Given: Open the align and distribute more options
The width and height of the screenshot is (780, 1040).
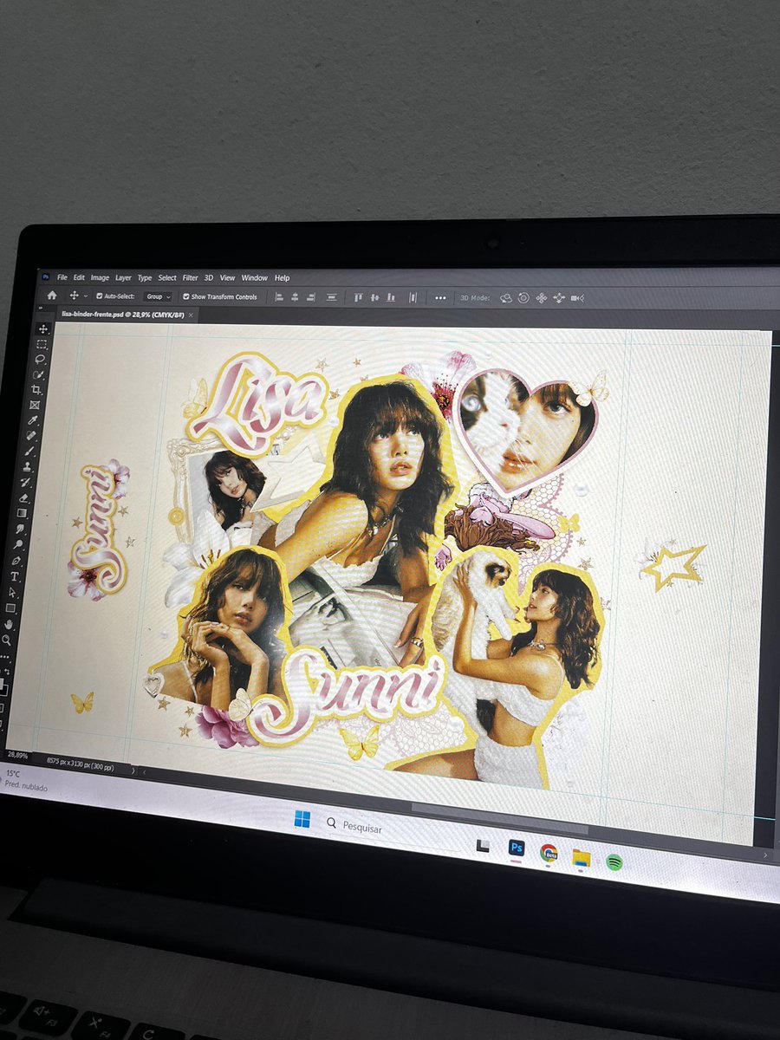Looking at the screenshot, I should (440, 298).
